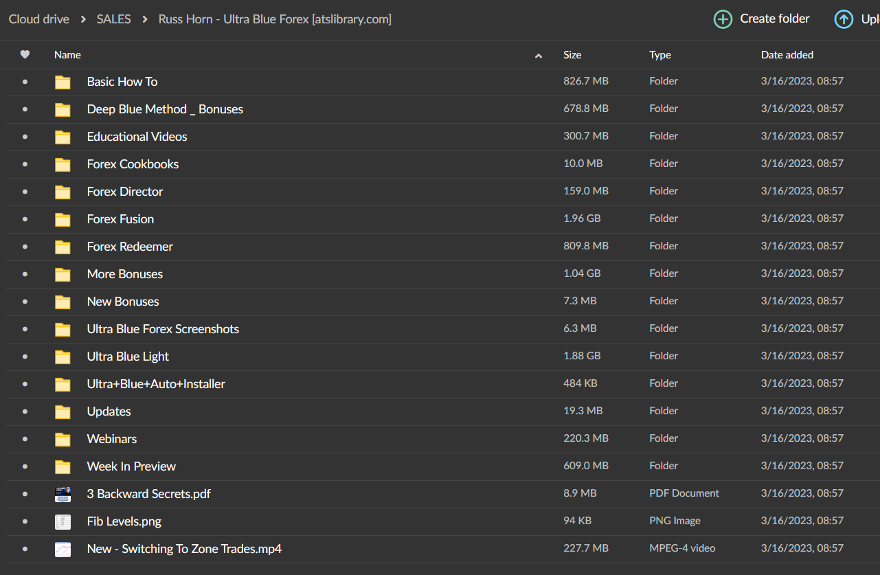Toggle favorite dot for Updates folder
Screen dimensions: 880x575
[25, 411]
